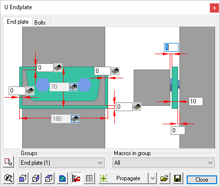Save settings with the floppy disk icon
This screenshot has width=220, height=187.
[178, 178]
